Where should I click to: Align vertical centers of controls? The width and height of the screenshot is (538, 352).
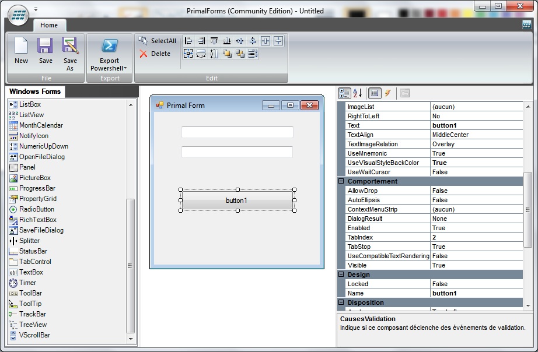253,41
